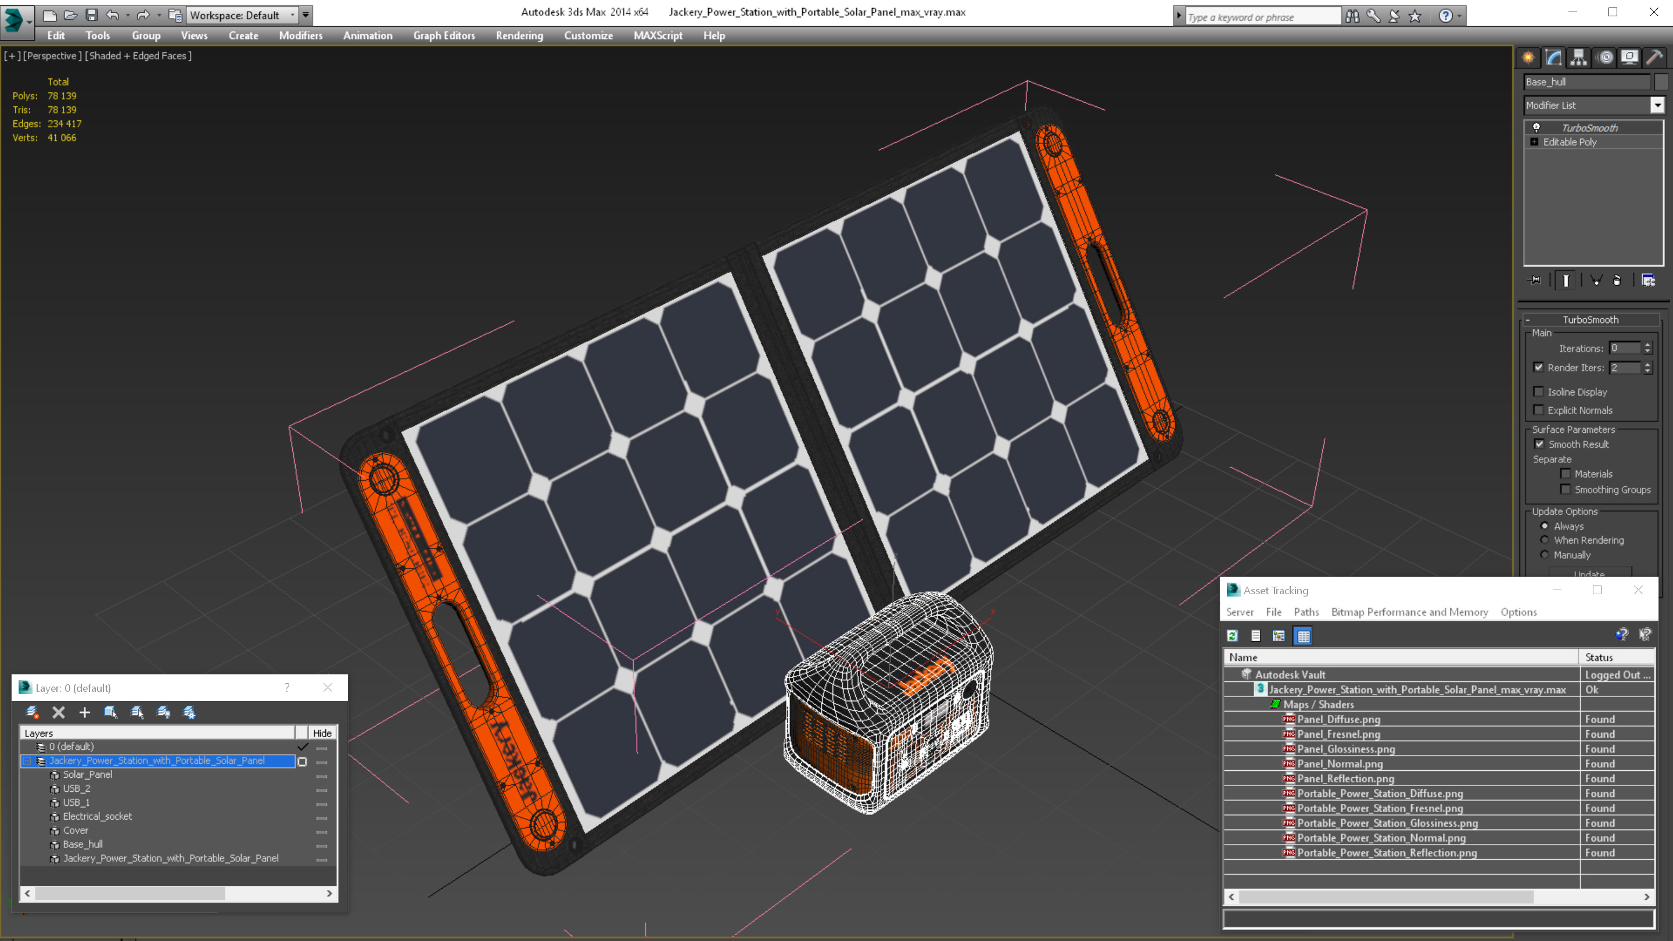Click the Perspective viewport label

[52, 56]
